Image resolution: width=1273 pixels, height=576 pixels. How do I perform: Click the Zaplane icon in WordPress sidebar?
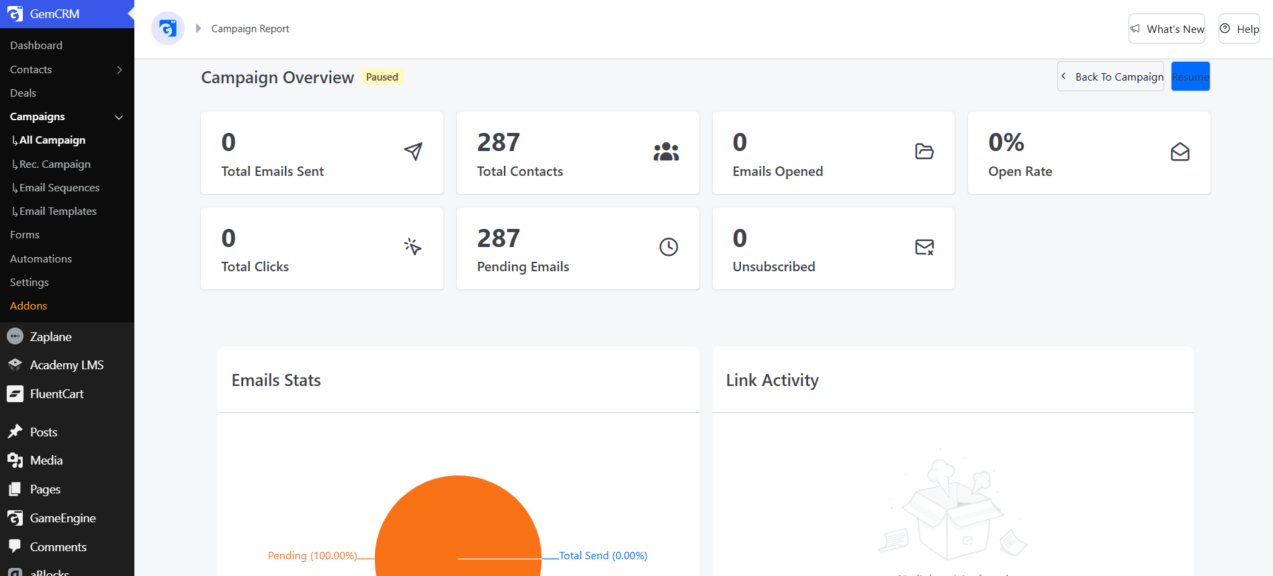pos(15,336)
